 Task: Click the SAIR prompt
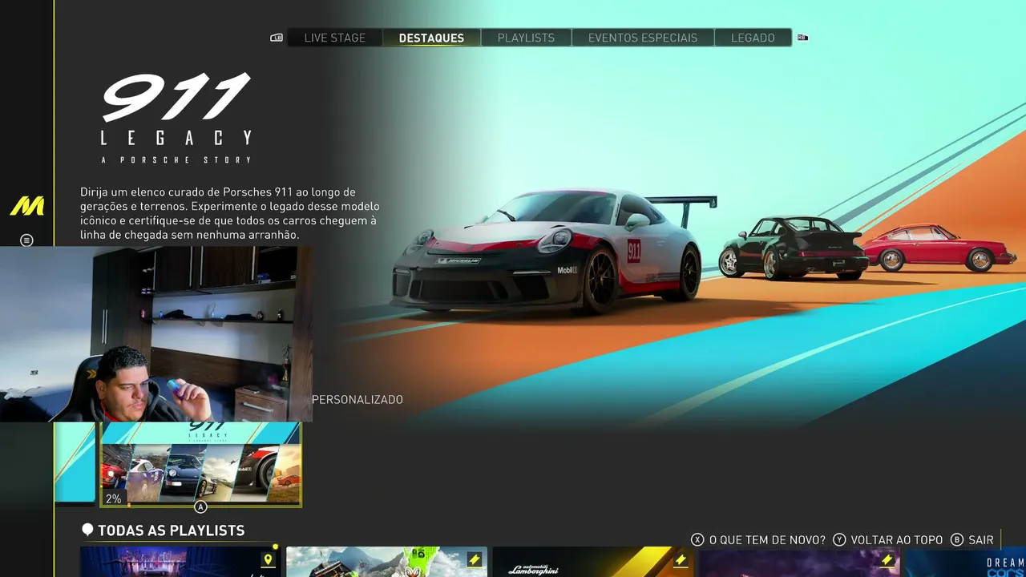[981, 540]
